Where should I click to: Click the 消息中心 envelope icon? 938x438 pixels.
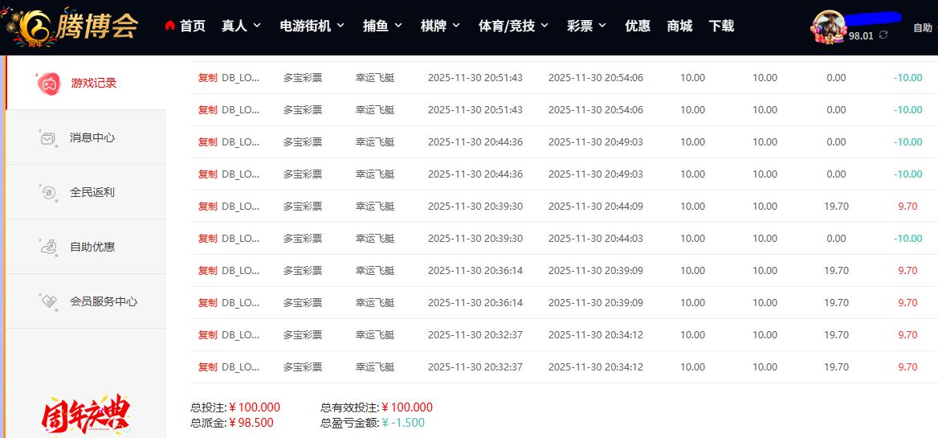[49, 138]
